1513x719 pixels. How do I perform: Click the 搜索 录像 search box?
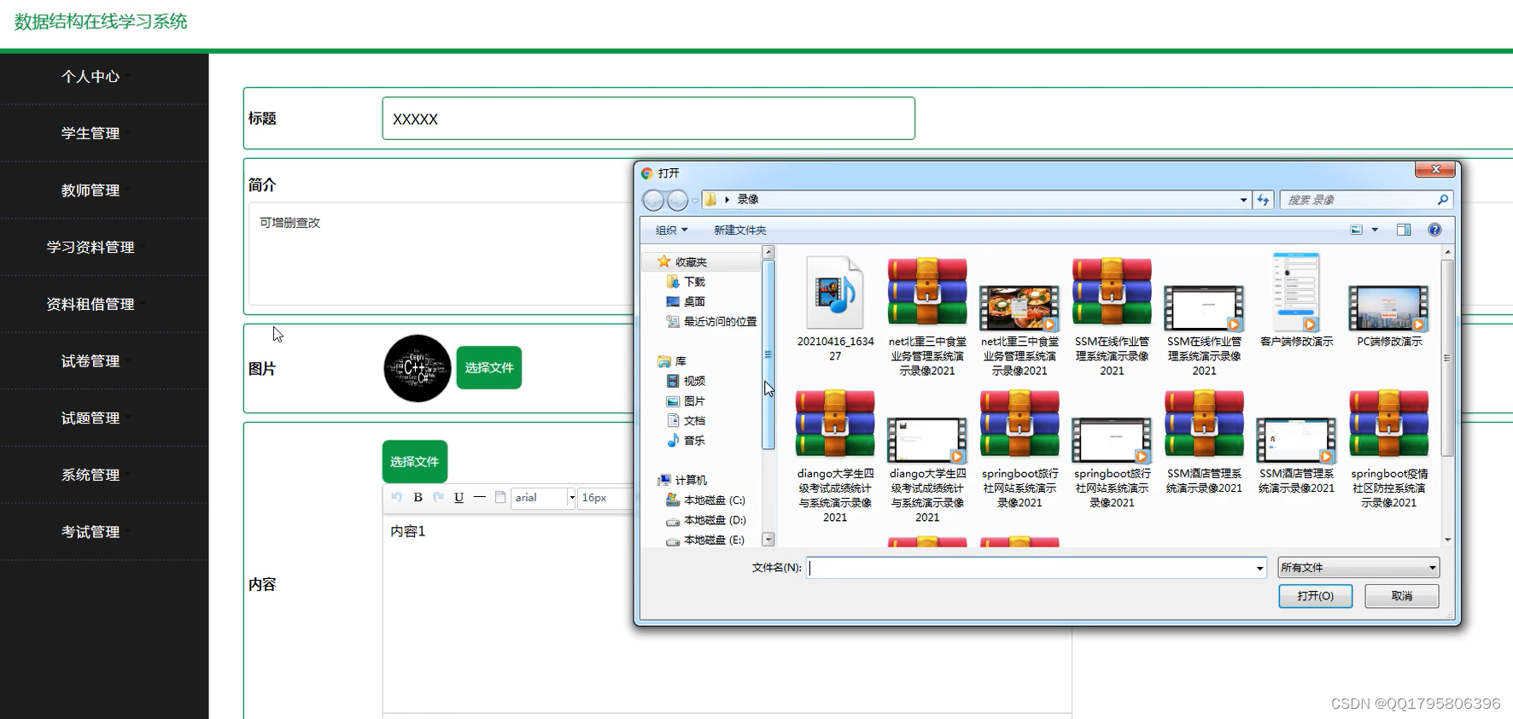pyautogui.click(x=1365, y=200)
